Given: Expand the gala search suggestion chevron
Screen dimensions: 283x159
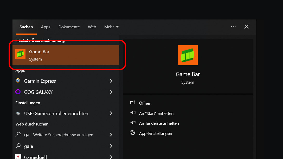Looking at the screenshot, I should point(111,146).
